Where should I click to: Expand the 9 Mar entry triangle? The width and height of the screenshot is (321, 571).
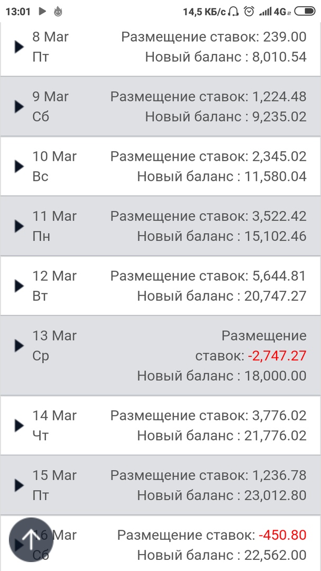pos(19,106)
